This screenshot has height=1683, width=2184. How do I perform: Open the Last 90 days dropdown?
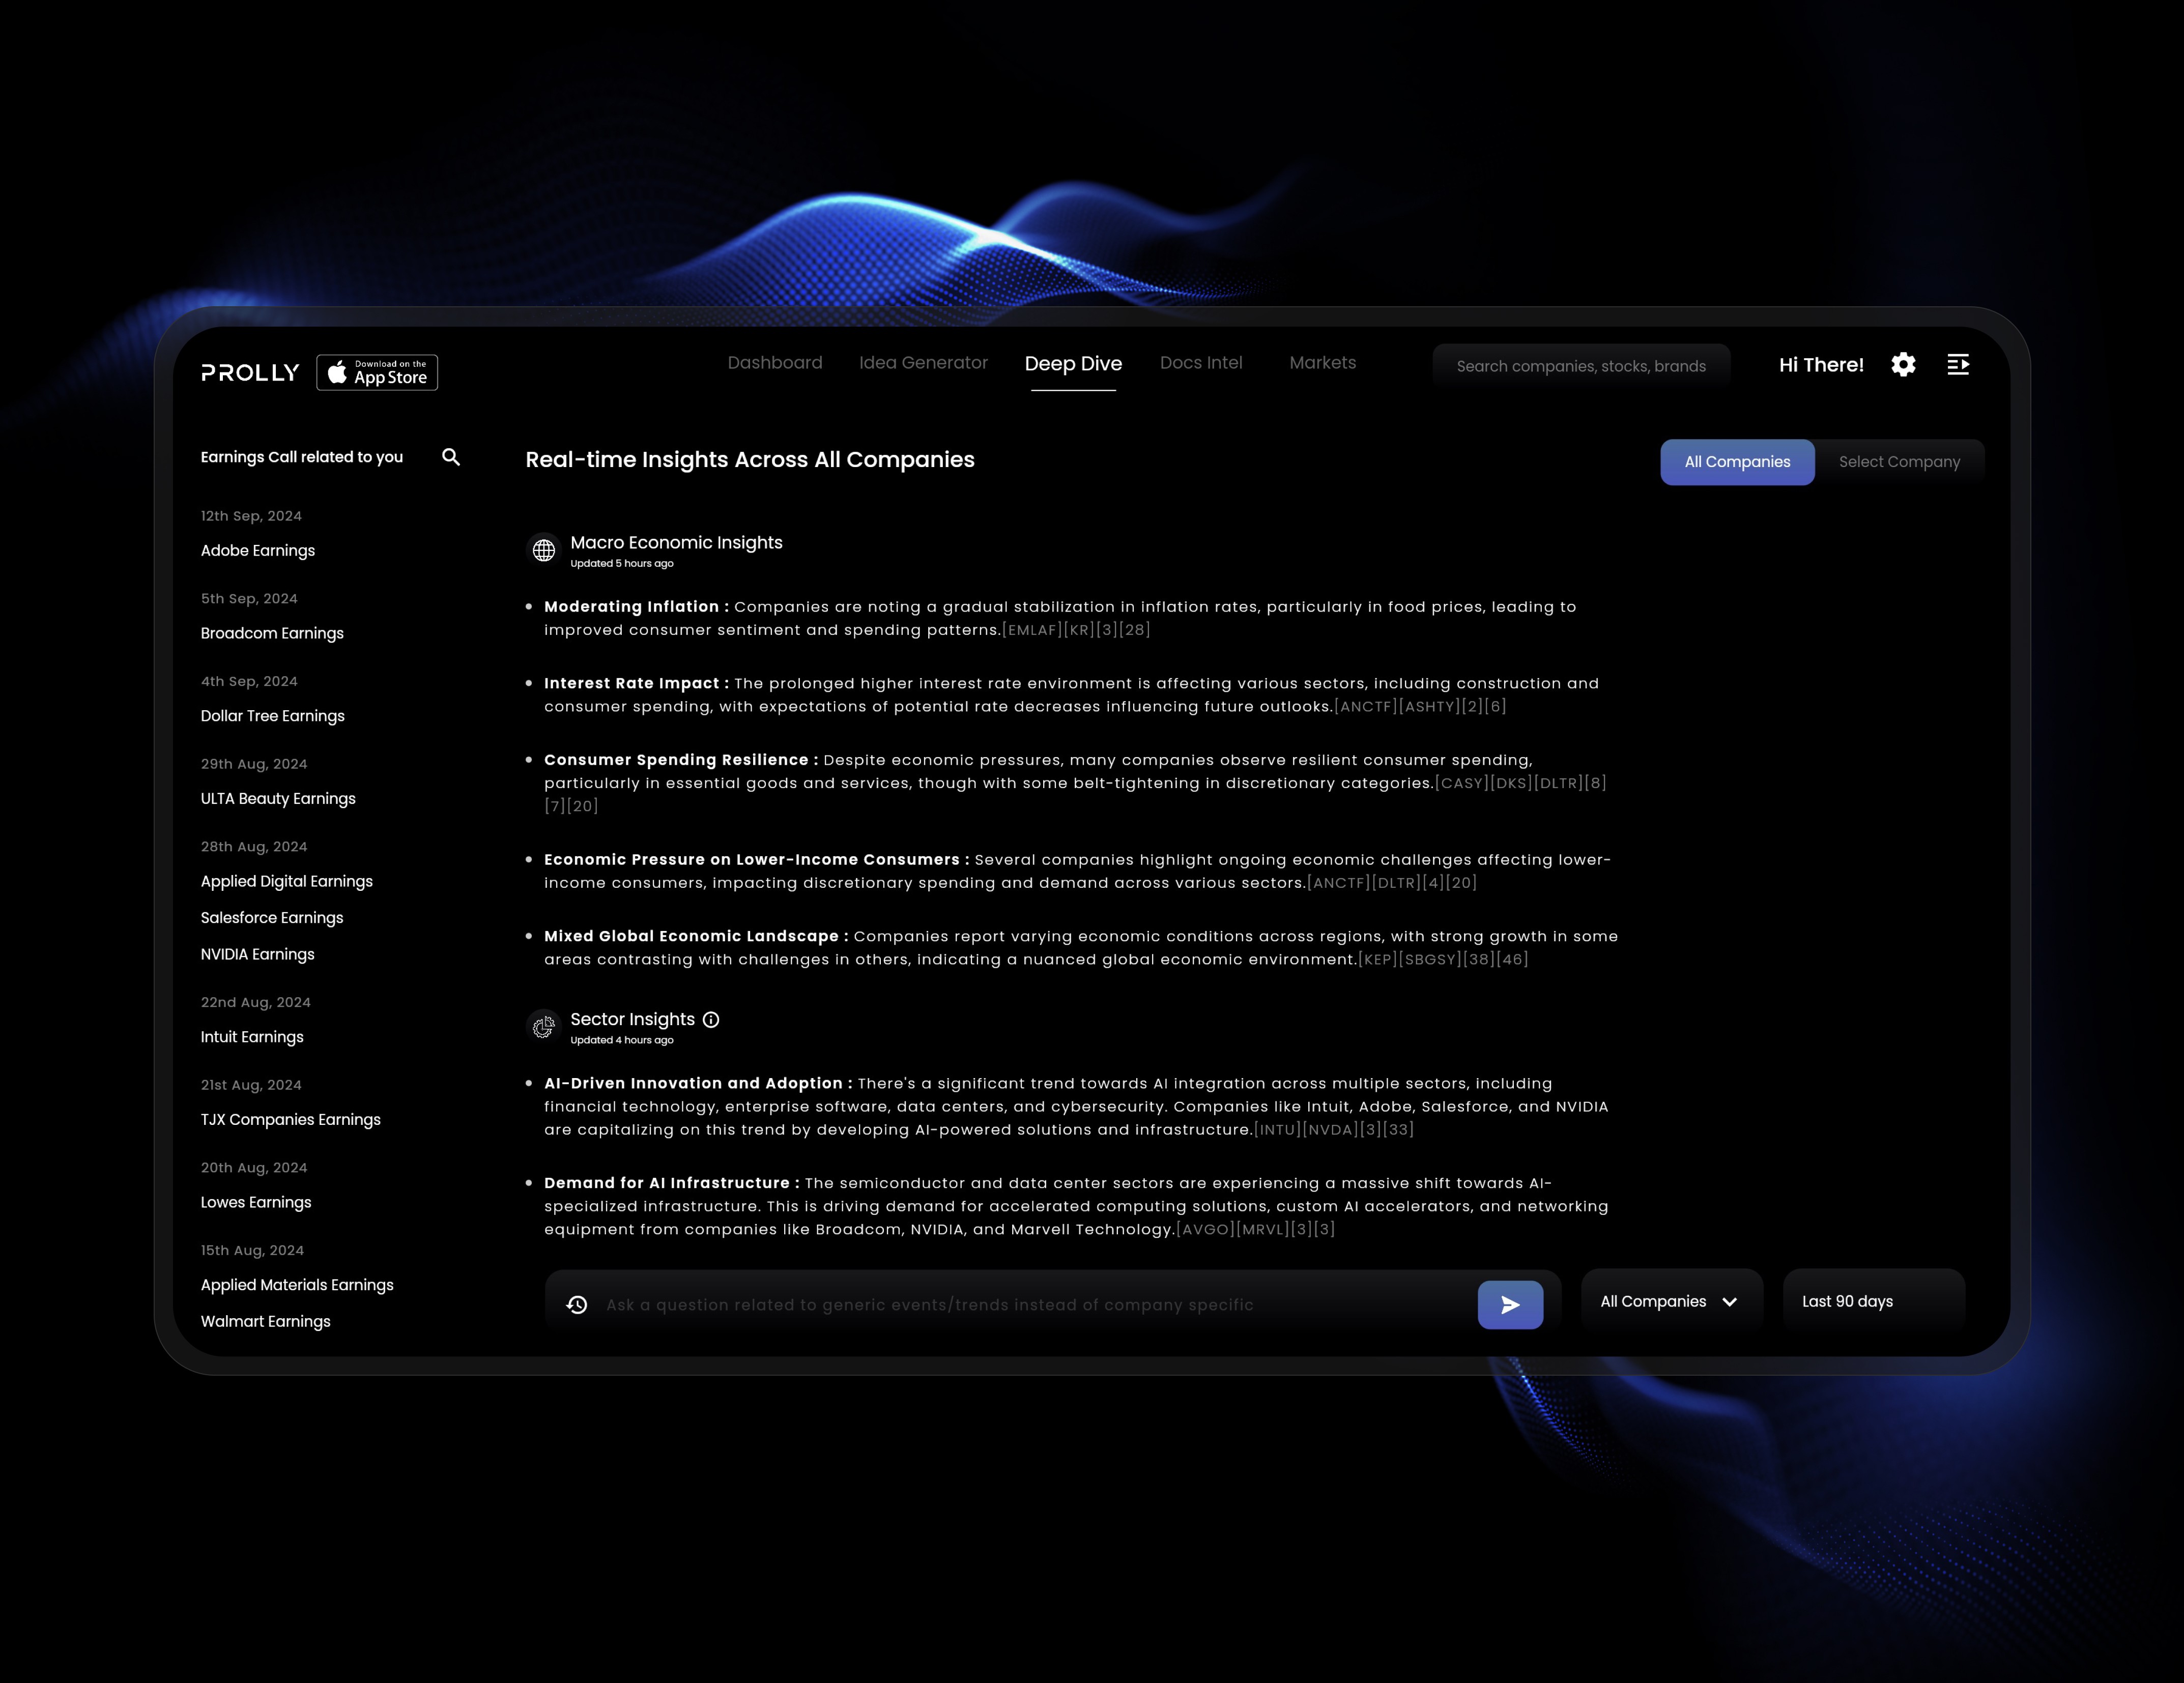tap(1873, 1301)
